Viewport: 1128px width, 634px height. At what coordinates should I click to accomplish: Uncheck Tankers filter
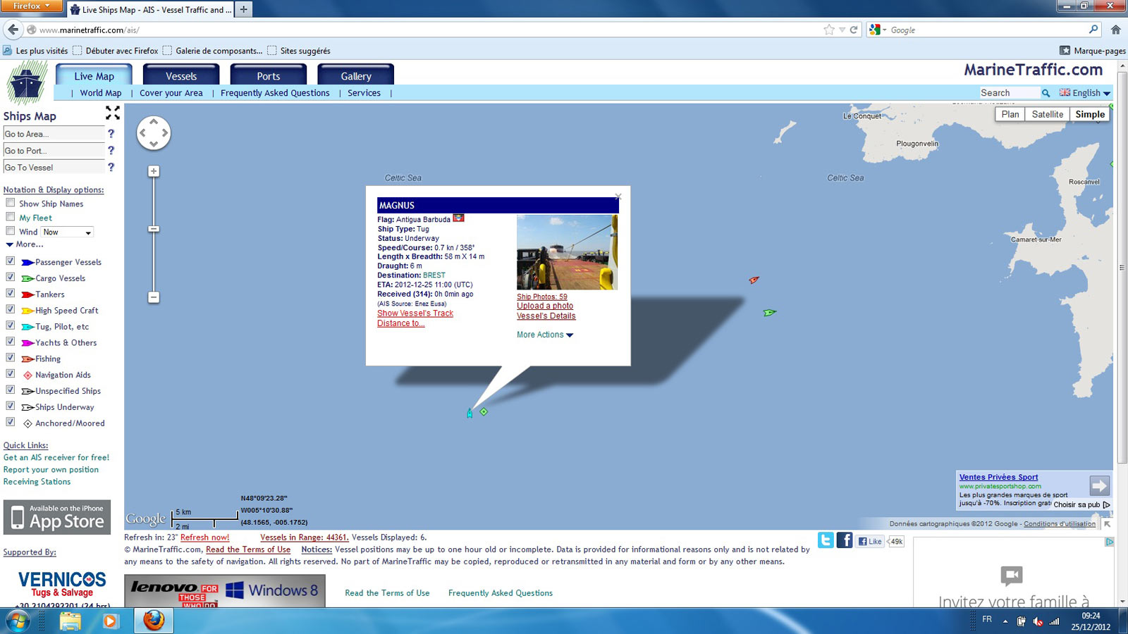[11, 293]
